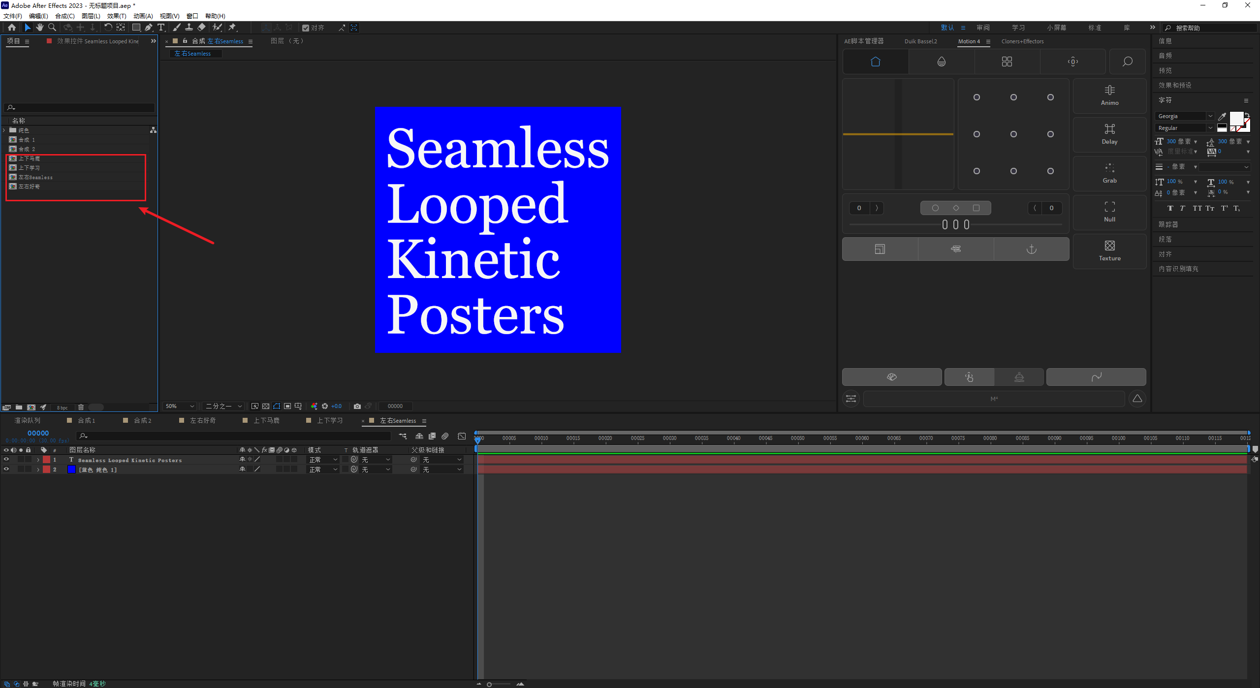The height and width of the screenshot is (688, 1260).
Task: Take snapshot with camera icon in viewer
Action: pyautogui.click(x=357, y=406)
